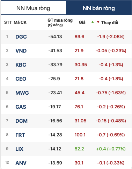Select the ANV stock code

(21, 163)
